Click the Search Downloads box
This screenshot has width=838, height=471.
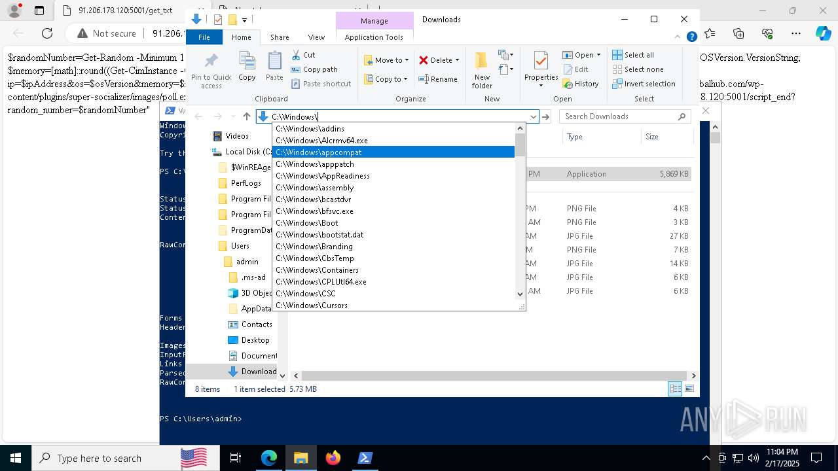point(625,116)
